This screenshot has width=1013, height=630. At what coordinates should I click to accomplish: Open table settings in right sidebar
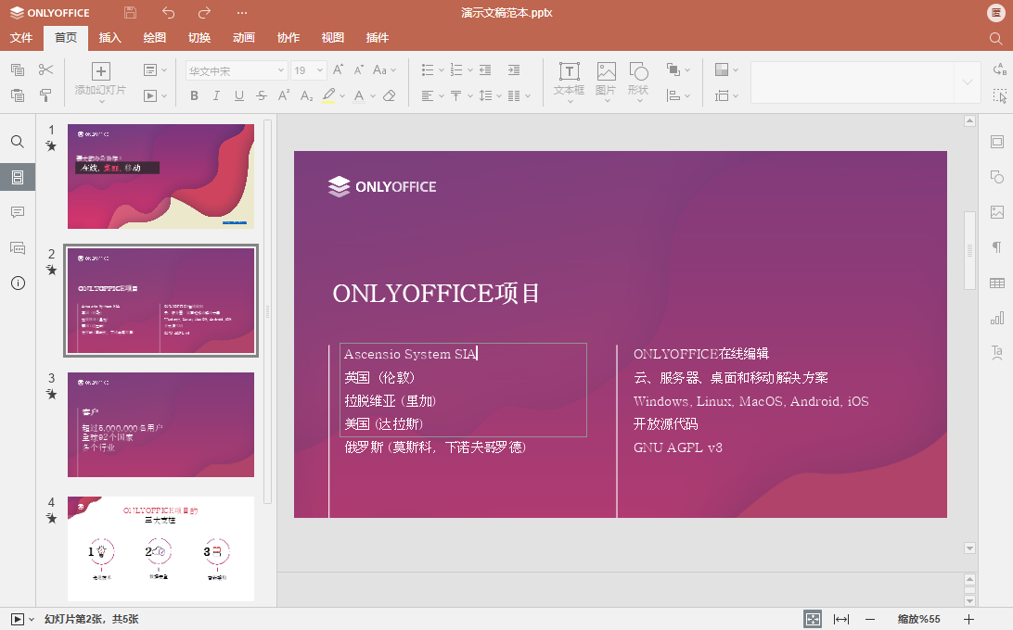pyautogui.click(x=997, y=283)
